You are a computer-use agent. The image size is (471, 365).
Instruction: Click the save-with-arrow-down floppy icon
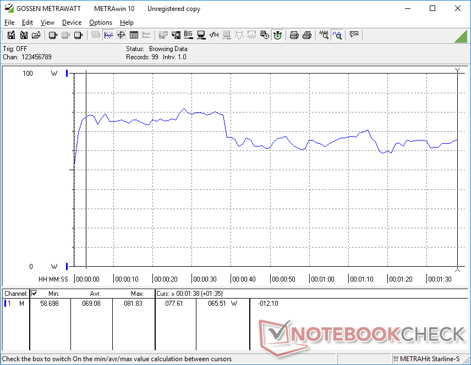click(24, 35)
